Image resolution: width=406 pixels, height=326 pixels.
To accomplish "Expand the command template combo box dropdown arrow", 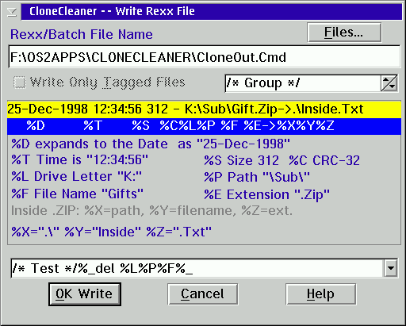I will point(391,268).
